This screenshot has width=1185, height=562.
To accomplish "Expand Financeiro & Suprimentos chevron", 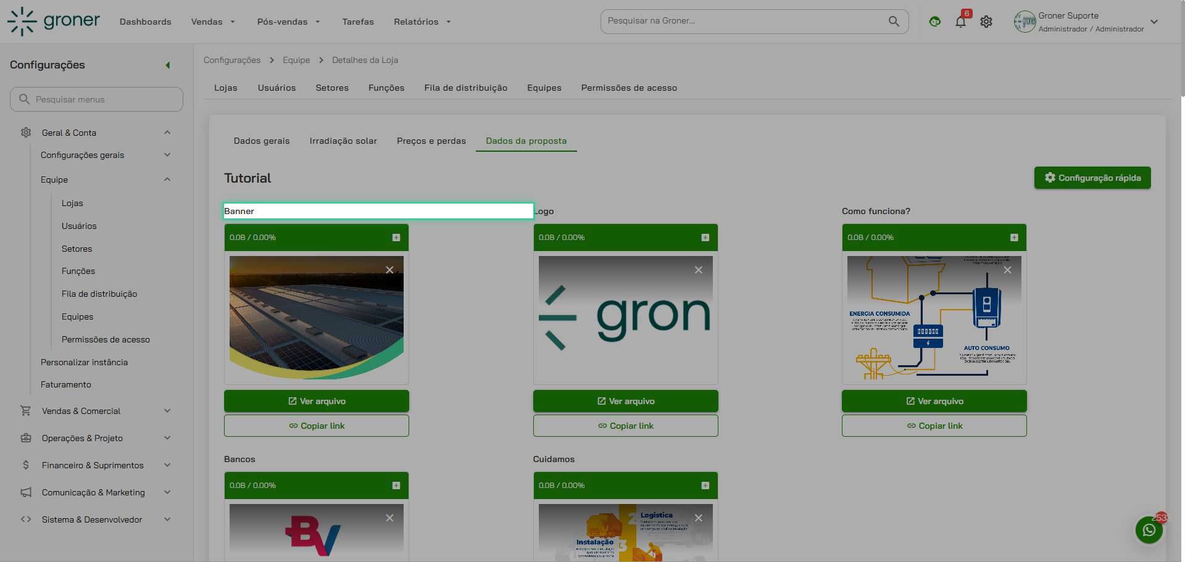I will [167, 465].
